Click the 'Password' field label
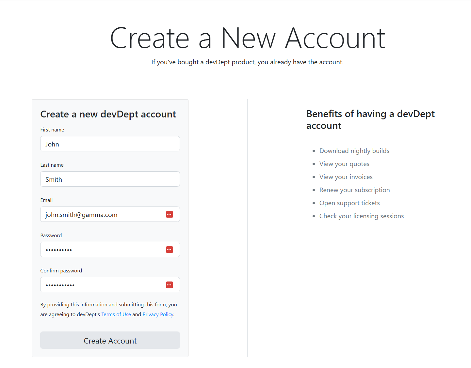The width and height of the screenshot is (471, 368). (51, 236)
